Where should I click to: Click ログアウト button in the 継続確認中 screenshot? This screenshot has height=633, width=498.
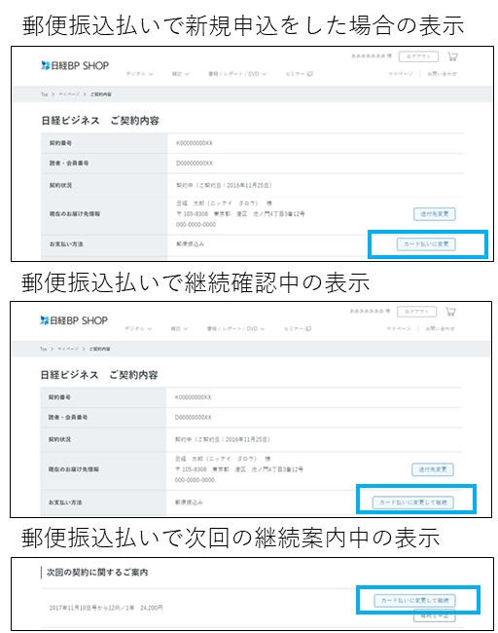click(x=417, y=312)
